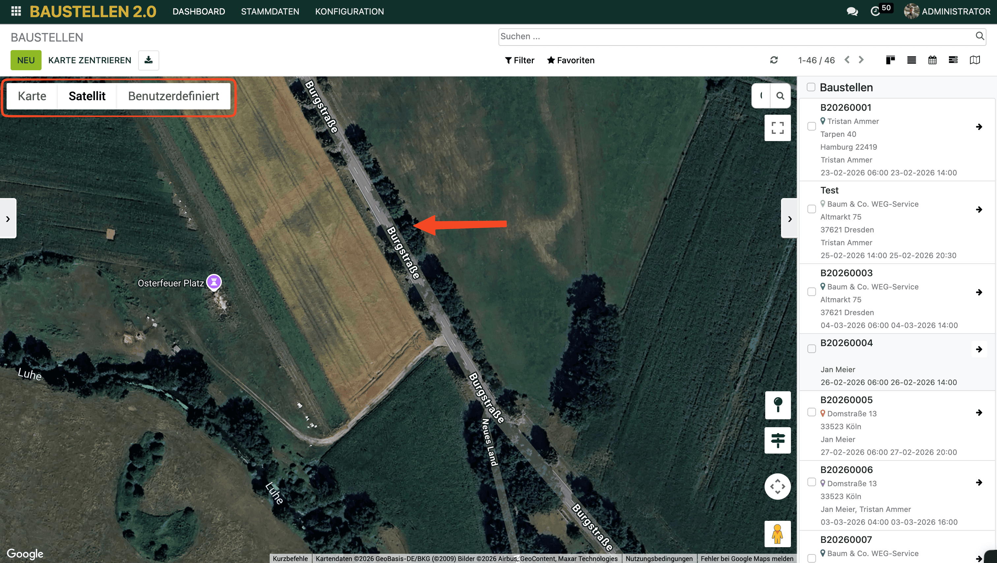Click Karte zentrieren button
Screen dimensions: 997x563
pyautogui.click(x=89, y=60)
